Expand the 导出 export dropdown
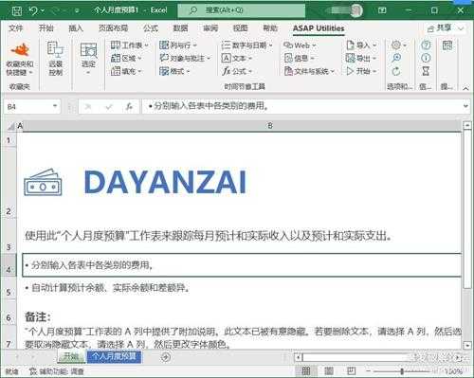This screenshot has width=474, height=378. (361, 59)
